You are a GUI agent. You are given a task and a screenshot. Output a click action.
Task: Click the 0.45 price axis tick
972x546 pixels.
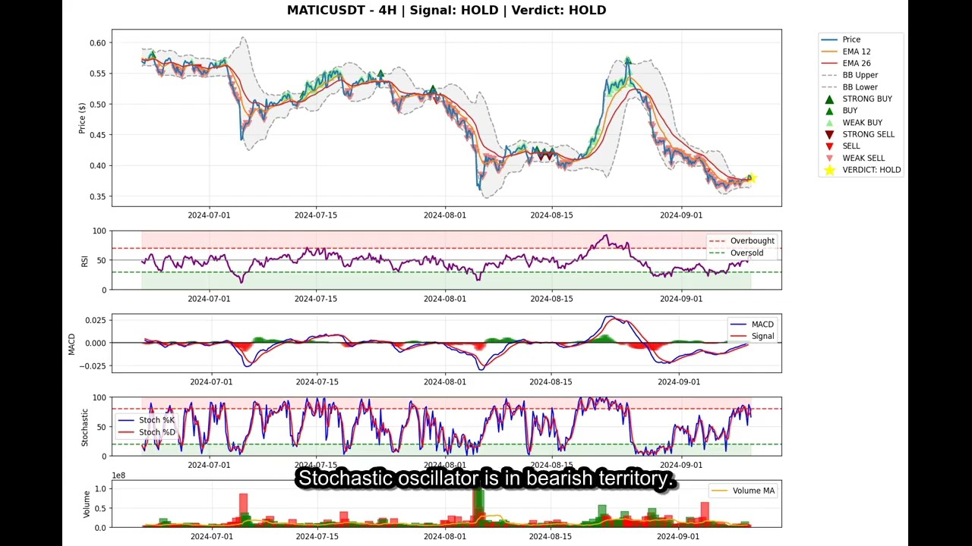97,136
